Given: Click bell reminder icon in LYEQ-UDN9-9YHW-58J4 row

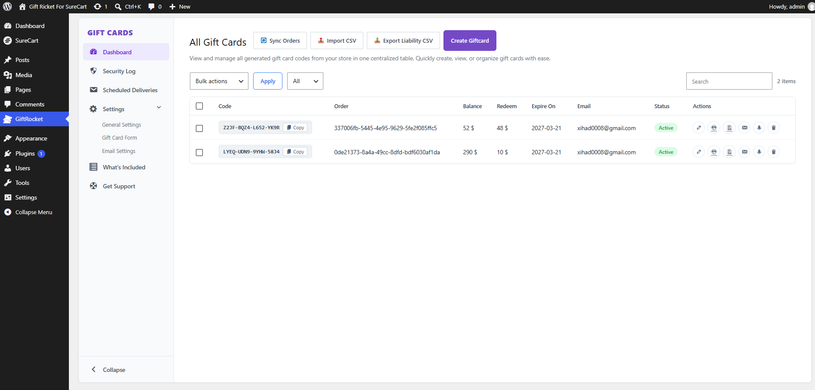Looking at the screenshot, I should [759, 152].
